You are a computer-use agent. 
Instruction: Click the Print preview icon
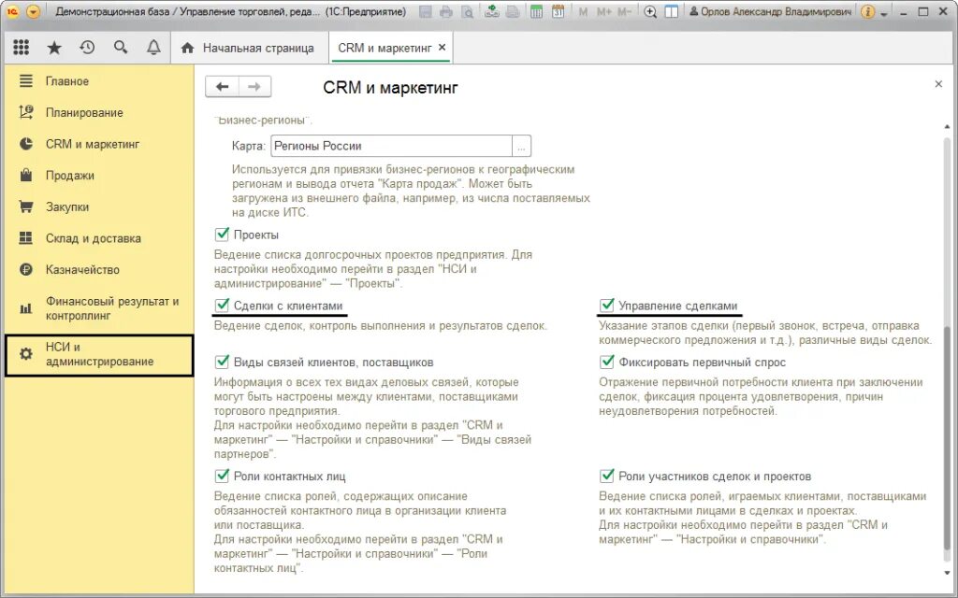click(468, 11)
